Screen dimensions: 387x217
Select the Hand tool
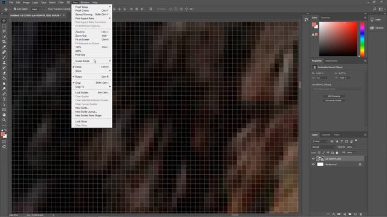coord(4,115)
